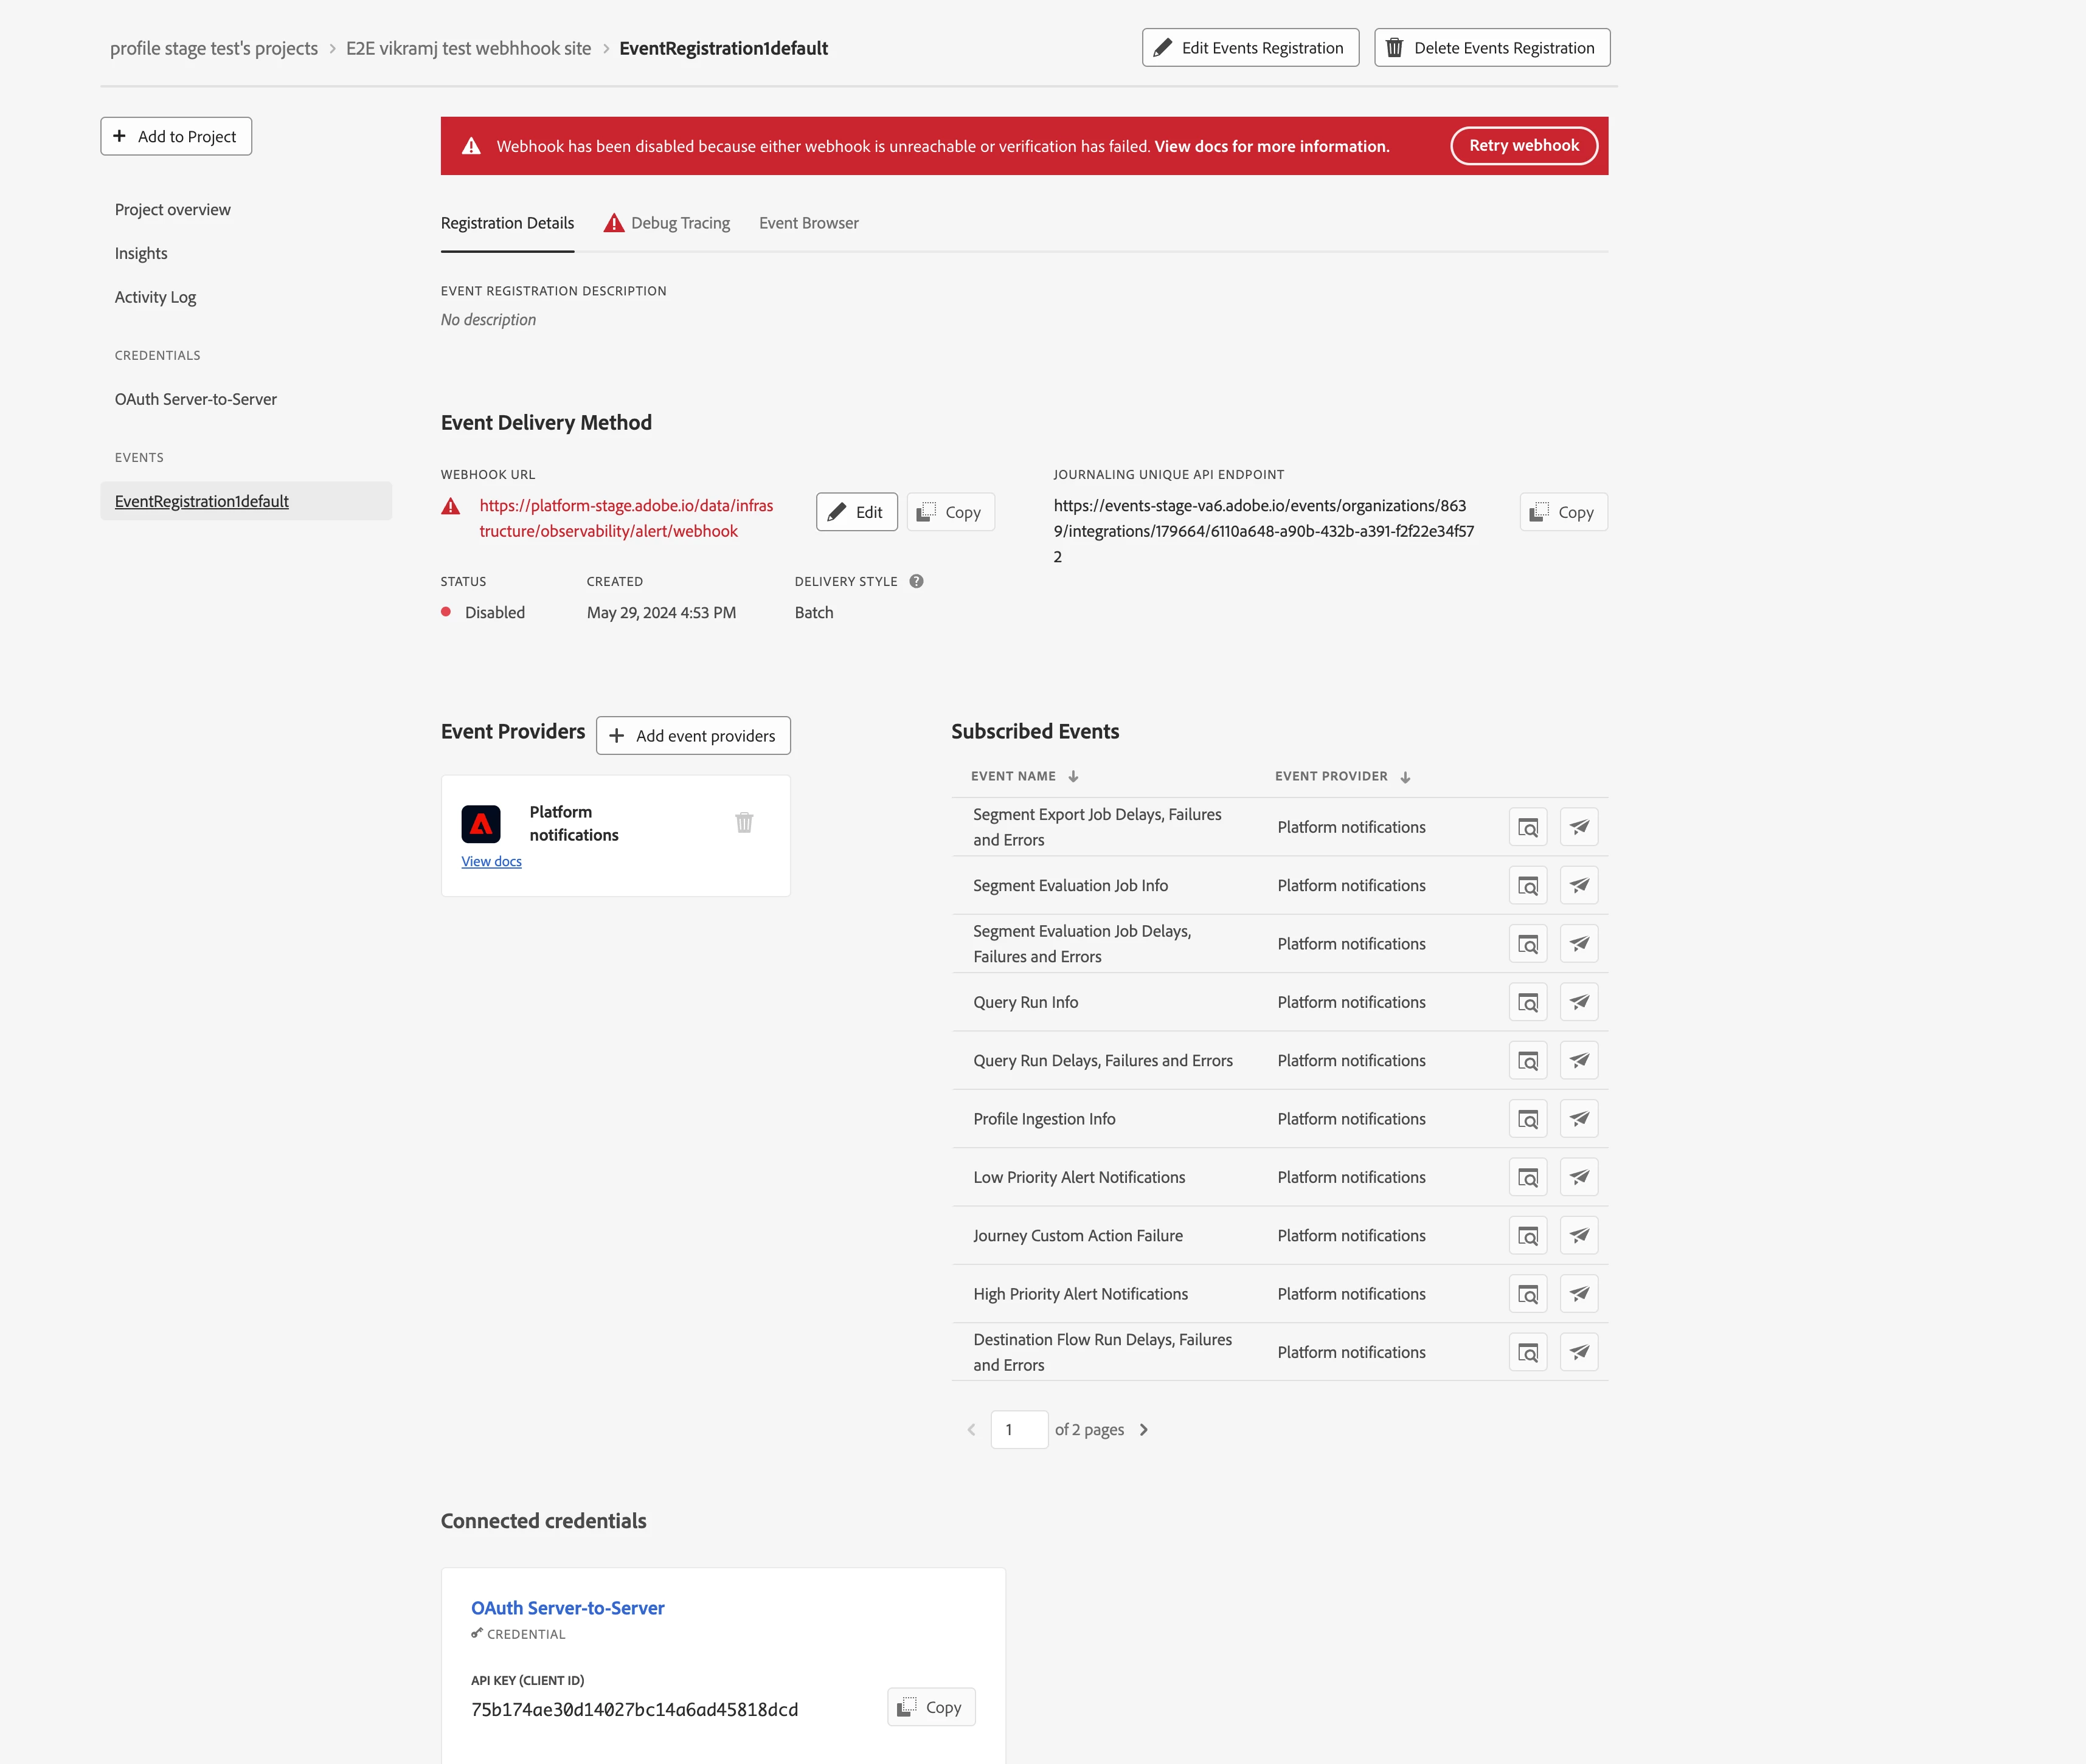Send test event for High Priority Alert Notifications
This screenshot has height=1764, width=2086.
pyautogui.click(x=1578, y=1294)
